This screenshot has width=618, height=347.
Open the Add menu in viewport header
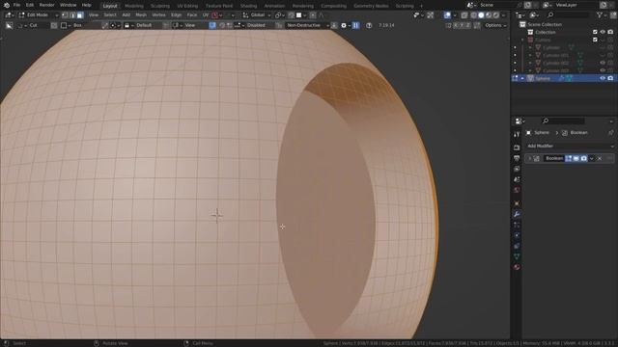[126, 15]
